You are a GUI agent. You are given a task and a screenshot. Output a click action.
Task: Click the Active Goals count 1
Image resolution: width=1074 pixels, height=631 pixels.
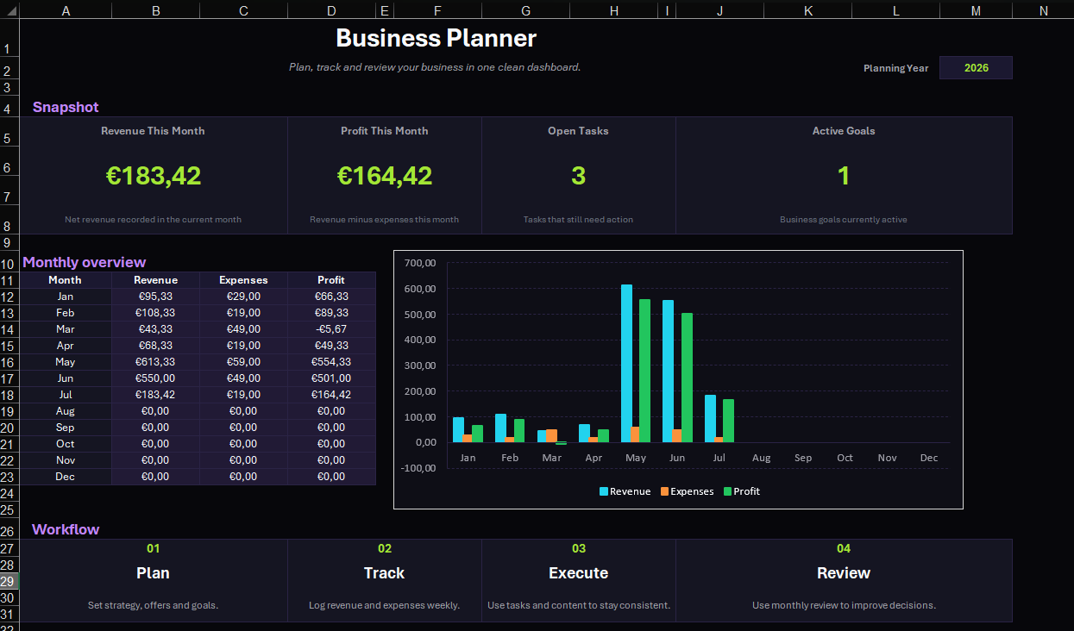[844, 176]
